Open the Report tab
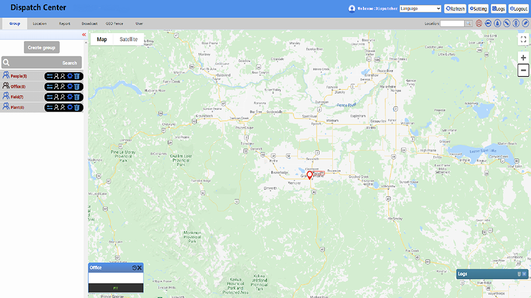The width and height of the screenshot is (531, 298). coord(64,24)
